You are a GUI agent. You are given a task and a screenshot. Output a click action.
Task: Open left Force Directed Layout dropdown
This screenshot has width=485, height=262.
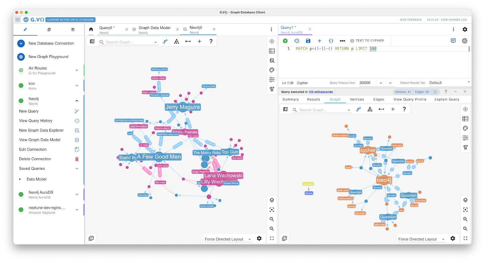coord(228,239)
